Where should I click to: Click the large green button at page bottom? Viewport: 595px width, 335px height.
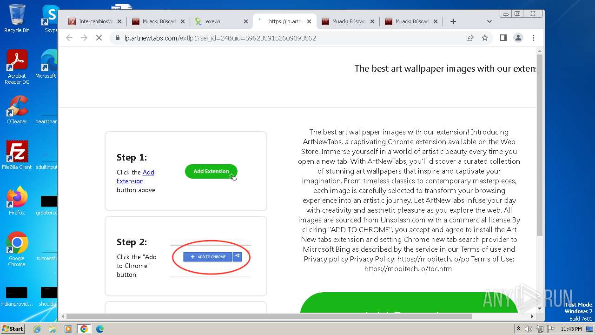pos(409,302)
